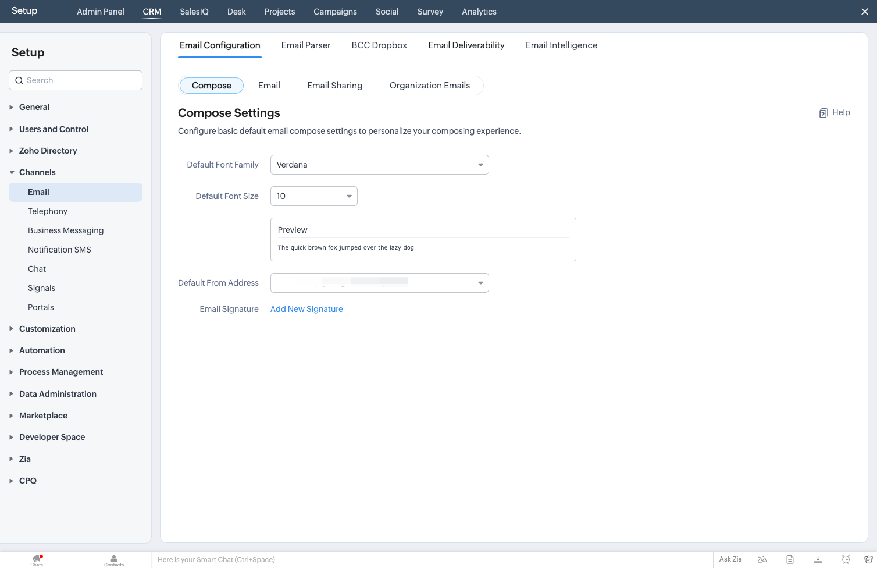The height and width of the screenshot is (568, 877).
Task: Close the Setup page with X
Action: pyautogui.click(x=864, y=12)
